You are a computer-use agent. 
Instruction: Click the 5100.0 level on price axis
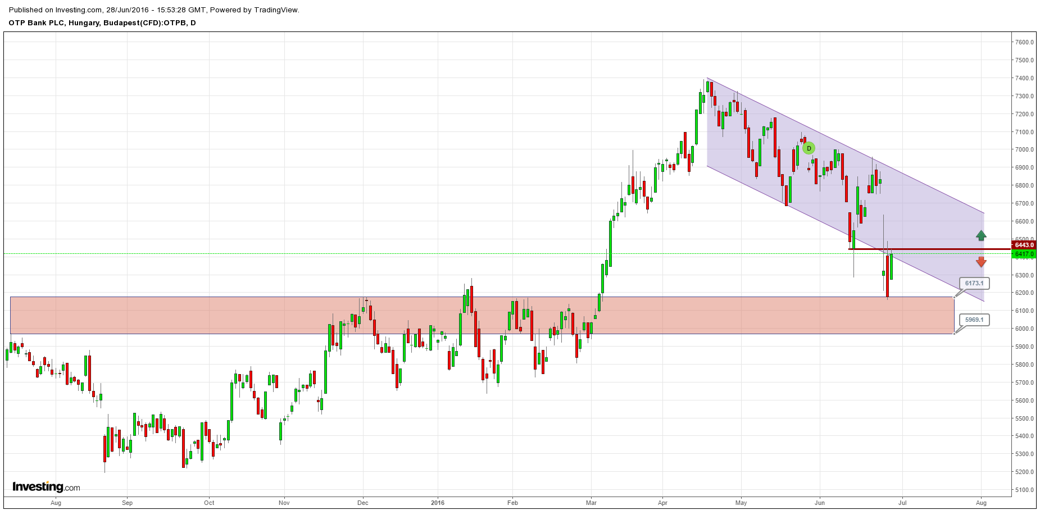(1025, 490)
